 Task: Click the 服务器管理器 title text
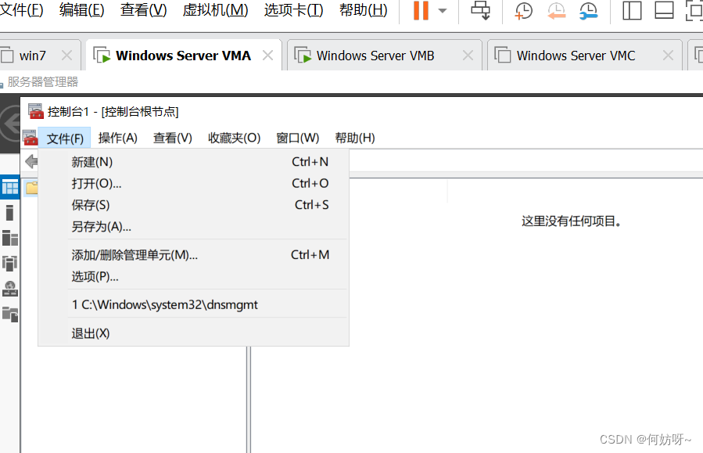[42, 82]
